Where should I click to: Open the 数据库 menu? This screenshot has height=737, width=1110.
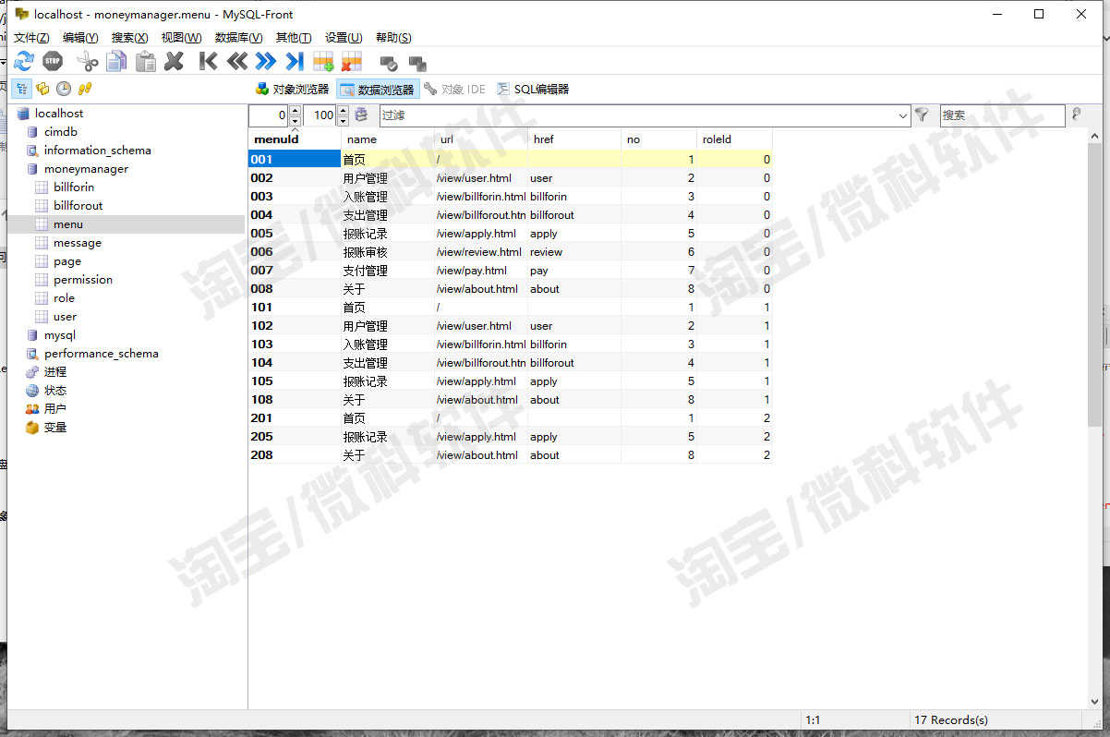click(x=238, y=37)
